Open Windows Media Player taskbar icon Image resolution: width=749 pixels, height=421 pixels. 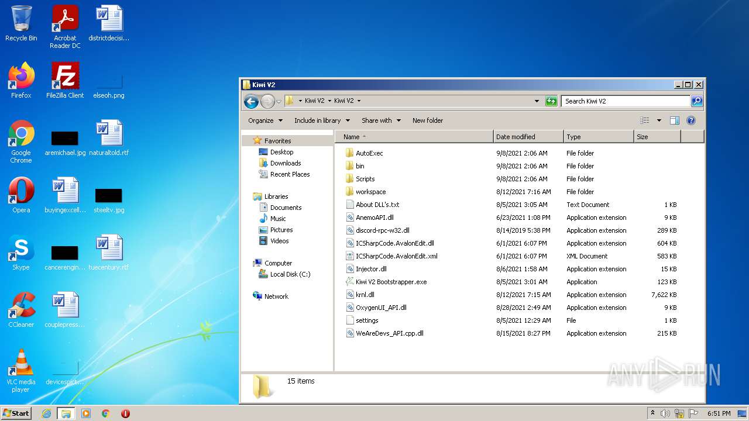[x=86, y=413]
